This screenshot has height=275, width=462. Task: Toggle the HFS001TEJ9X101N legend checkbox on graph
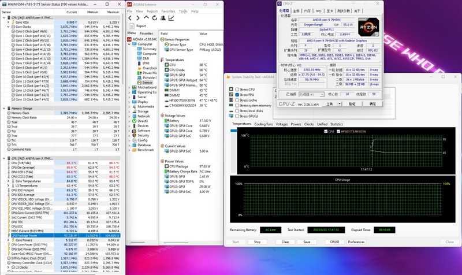click(x=338, y=132)
